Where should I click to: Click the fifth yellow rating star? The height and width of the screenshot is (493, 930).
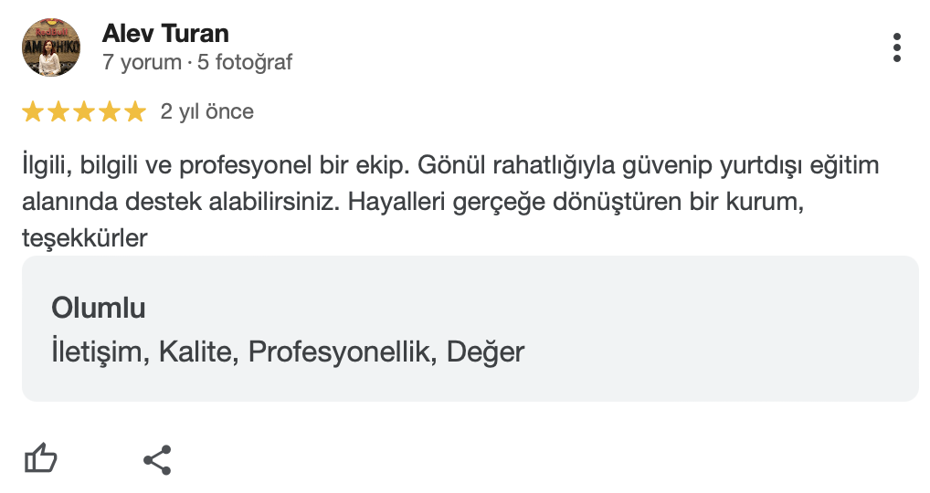click(x=135, y=112)
